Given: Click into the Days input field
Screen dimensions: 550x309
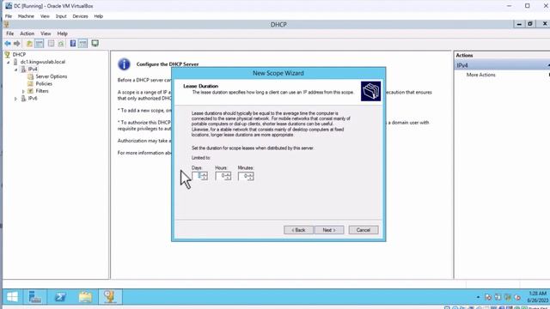Looking at the screenshot, I should click(197, 176).
